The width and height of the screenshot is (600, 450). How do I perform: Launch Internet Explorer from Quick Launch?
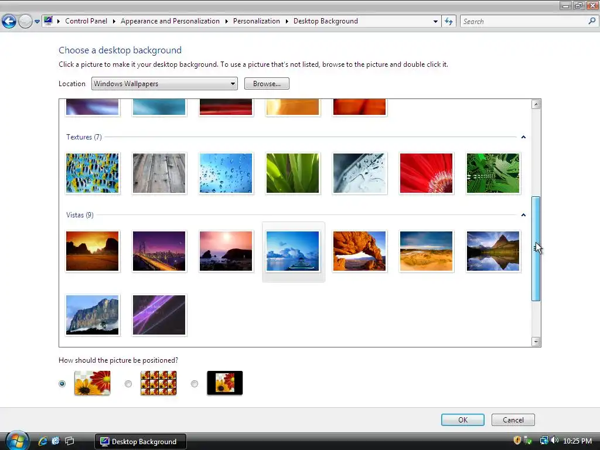tap(42, 441)
